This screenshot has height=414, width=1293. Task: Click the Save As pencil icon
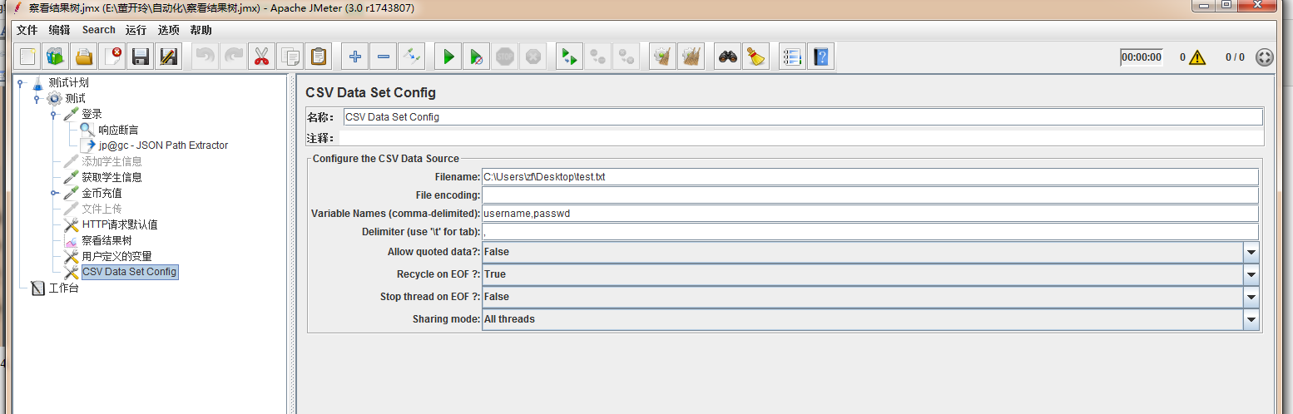169,57
